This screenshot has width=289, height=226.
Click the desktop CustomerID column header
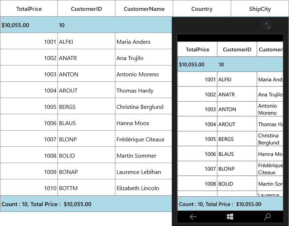(x=86, y=9)
